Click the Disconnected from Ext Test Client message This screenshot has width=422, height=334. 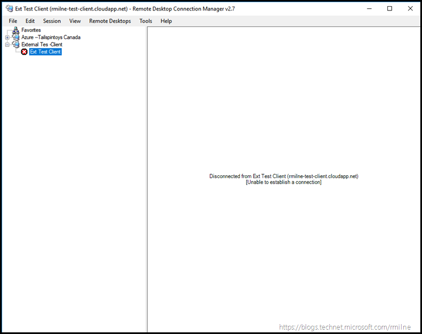click(284, 176)
